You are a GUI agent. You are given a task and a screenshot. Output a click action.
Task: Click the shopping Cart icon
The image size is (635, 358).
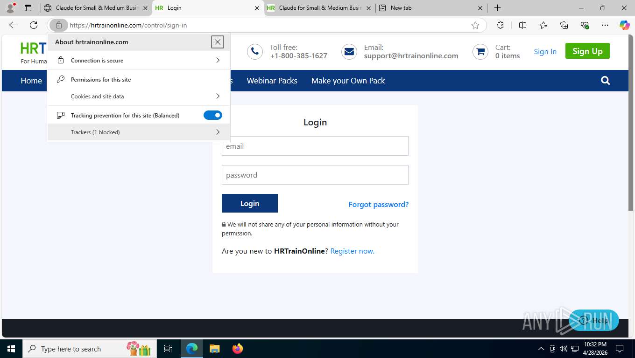tap(480, 51)
